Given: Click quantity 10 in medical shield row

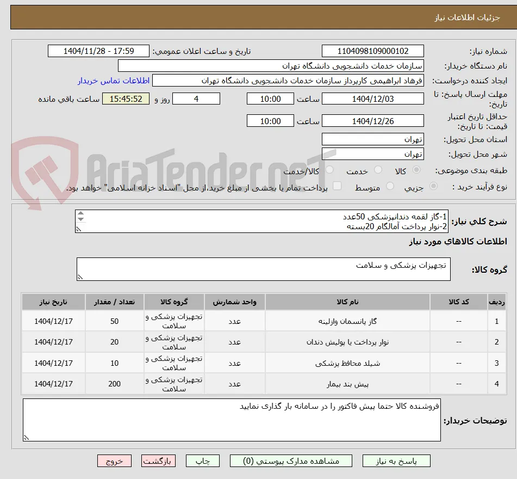Looking at the screenshot, I should [114, 363].
